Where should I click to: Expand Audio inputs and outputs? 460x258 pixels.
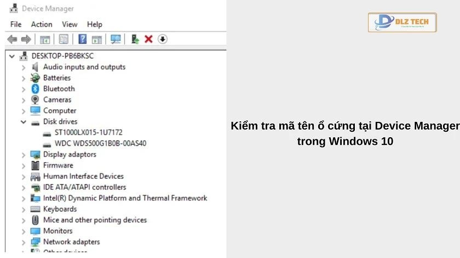(x=24, y=68)
